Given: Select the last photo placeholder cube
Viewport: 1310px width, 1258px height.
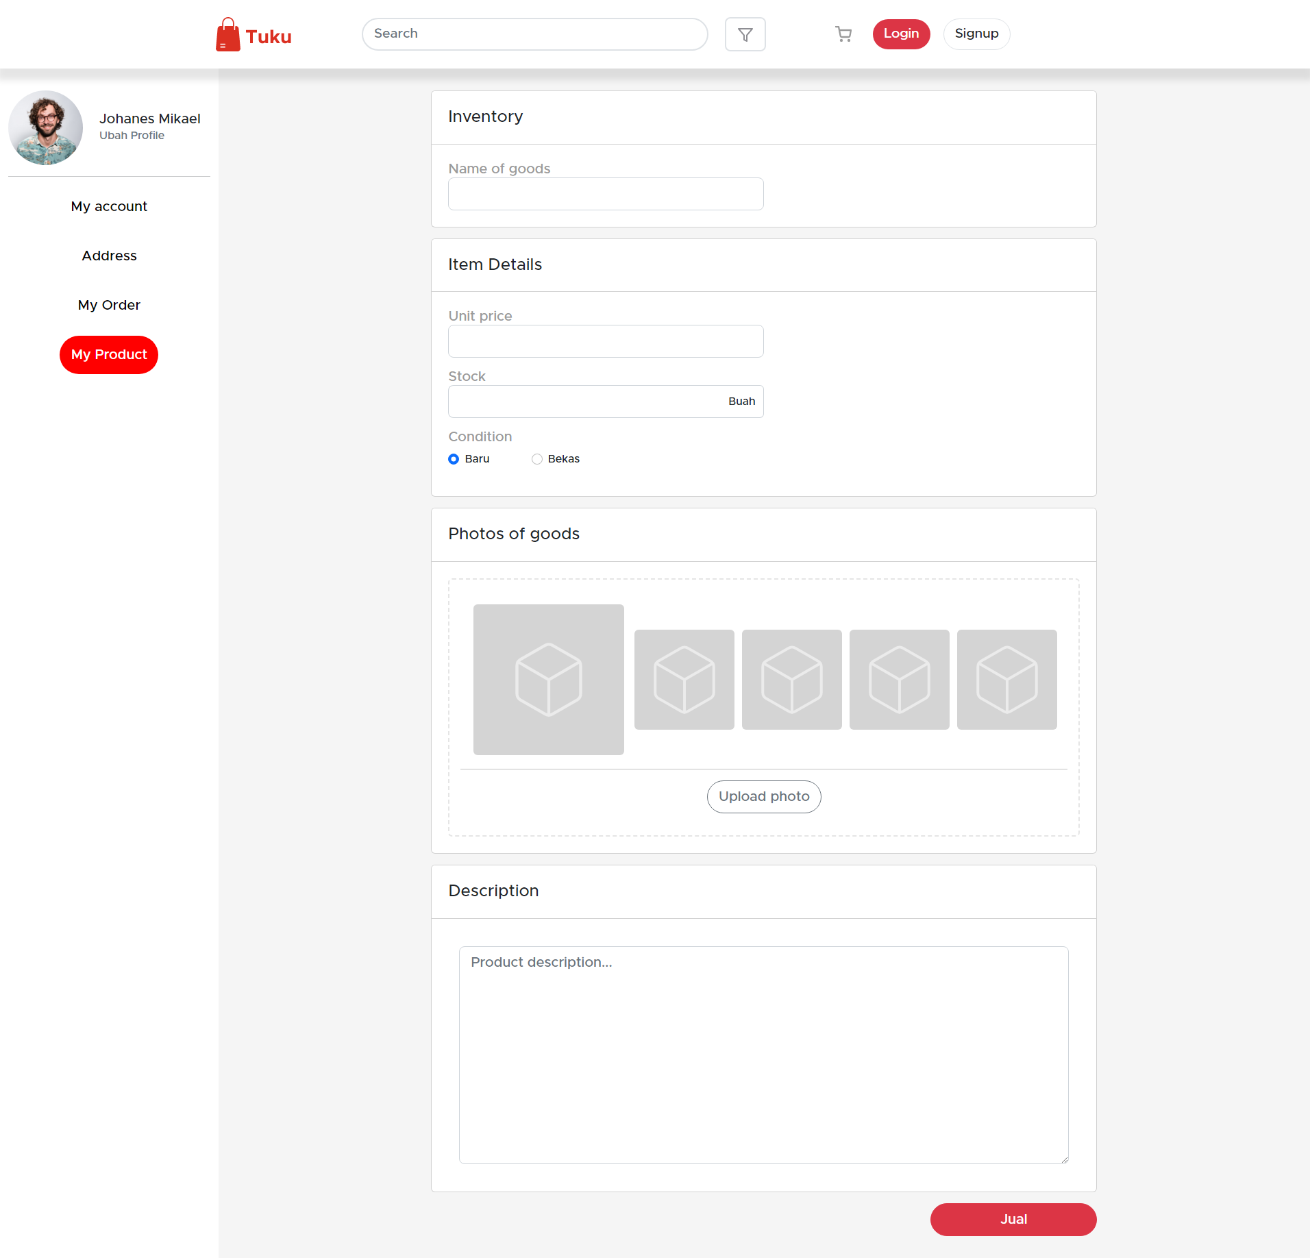Looking at the screenshot, I should (1006, 679).
